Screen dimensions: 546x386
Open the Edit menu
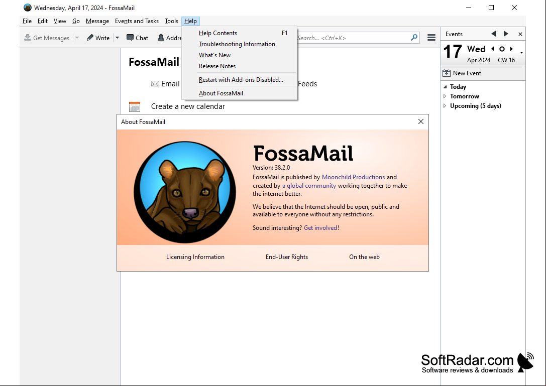43,21
